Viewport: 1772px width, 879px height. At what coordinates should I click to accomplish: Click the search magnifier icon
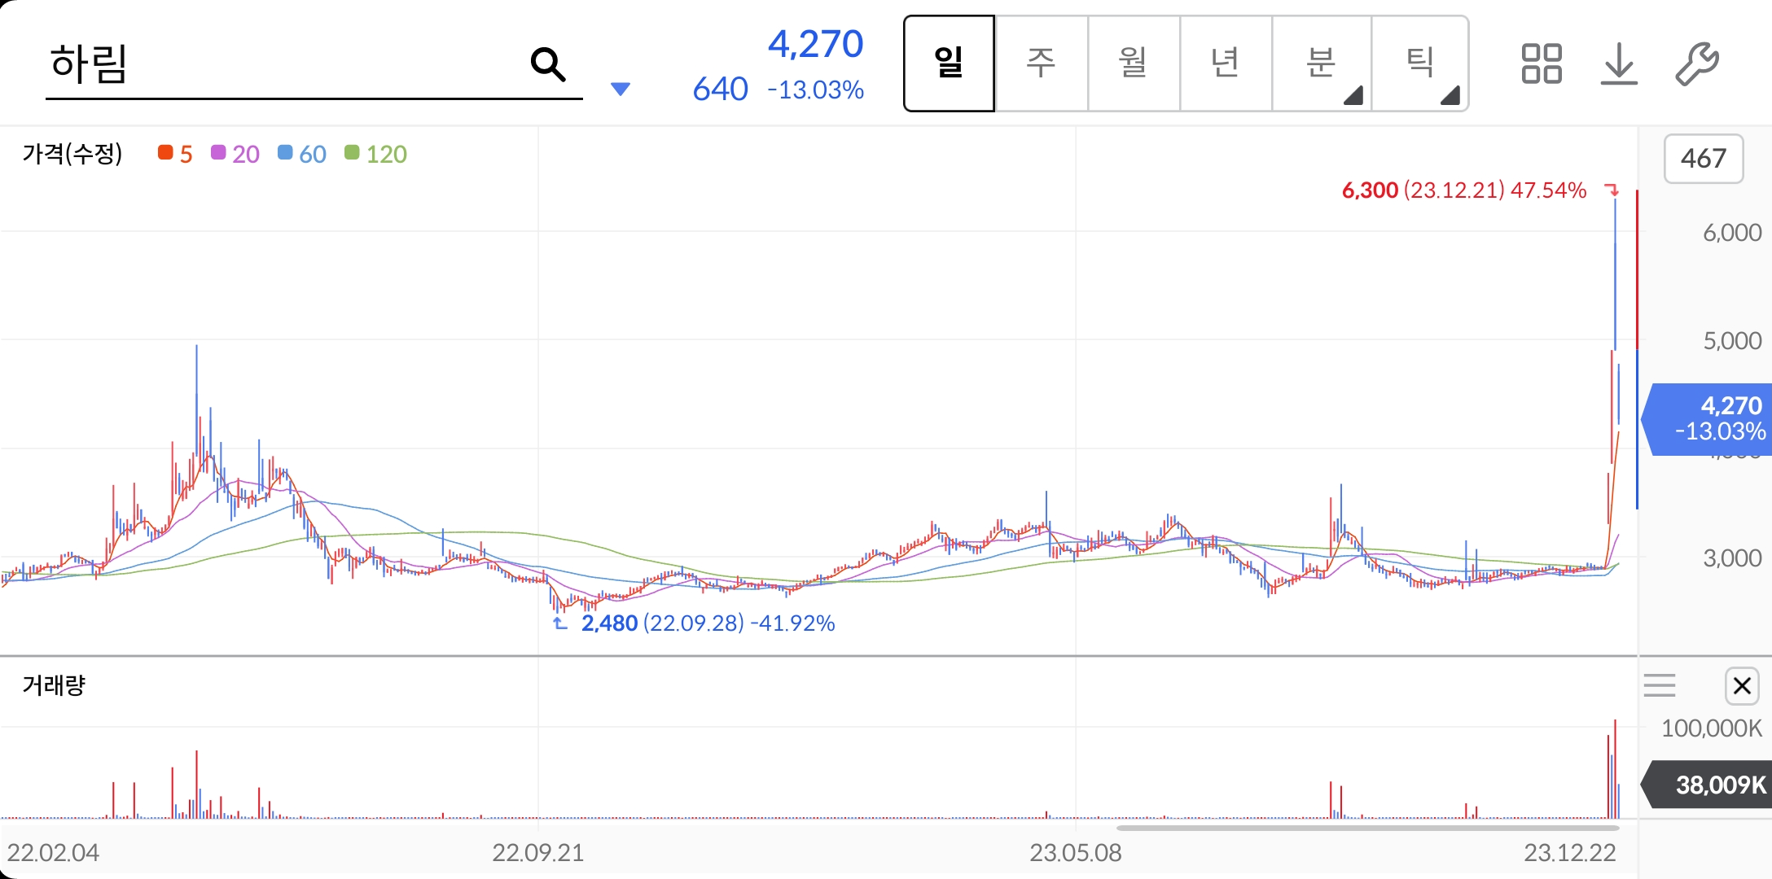tap(548, 64)
